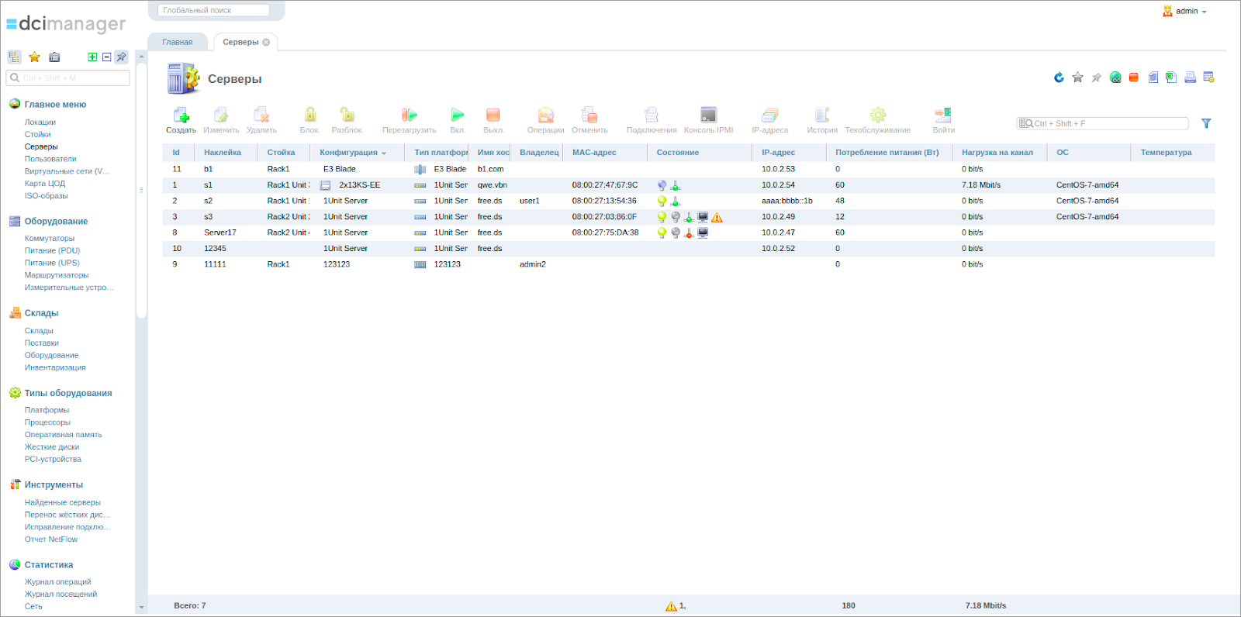
Task: Click the Перезагрузить reboot icon
Action: (x=409, y=115)
